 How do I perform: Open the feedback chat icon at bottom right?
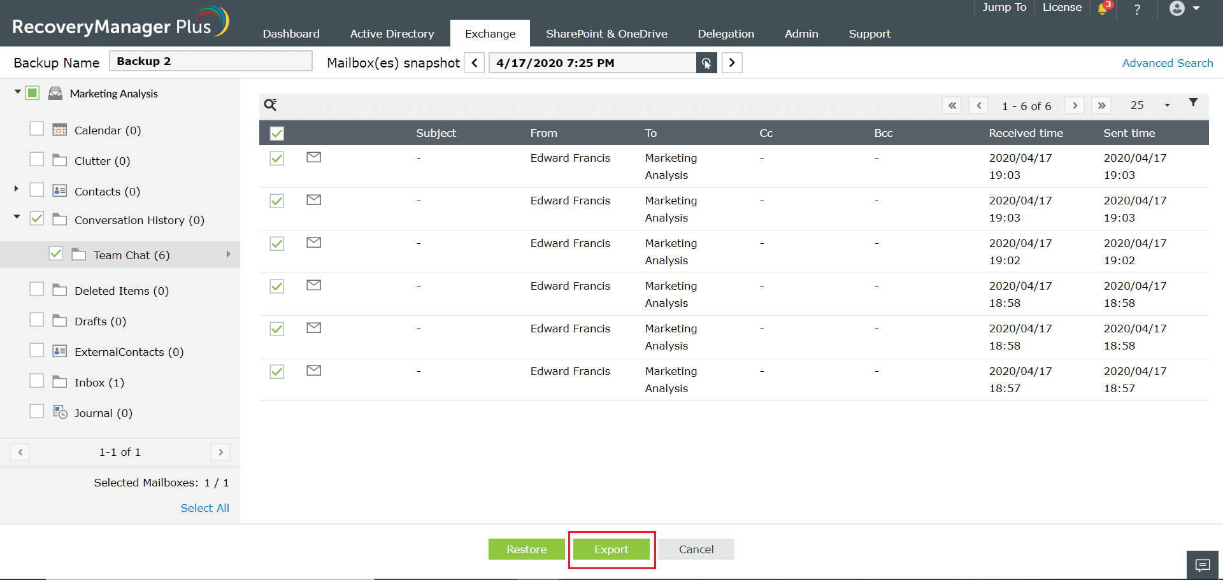[1203, 565]
